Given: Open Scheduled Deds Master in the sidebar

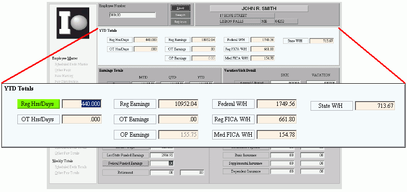Looking at the screenshot, I should click(x=71, y=64).
